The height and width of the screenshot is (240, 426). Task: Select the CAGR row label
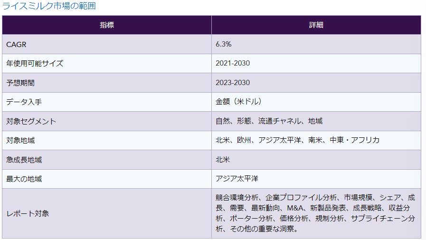click(x=16, y=44)
